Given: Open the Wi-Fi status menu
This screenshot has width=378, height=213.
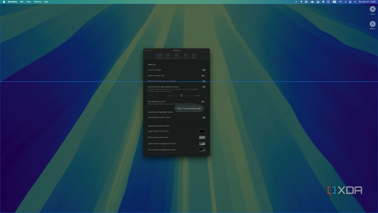Looking at the screenshot, I should 340,2.
